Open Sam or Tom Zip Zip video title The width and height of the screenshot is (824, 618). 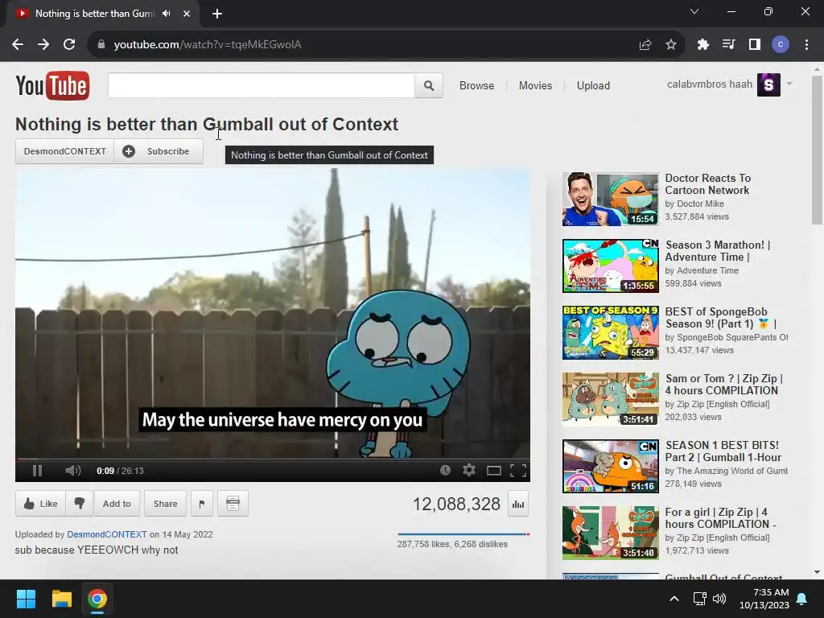point(723,384)
